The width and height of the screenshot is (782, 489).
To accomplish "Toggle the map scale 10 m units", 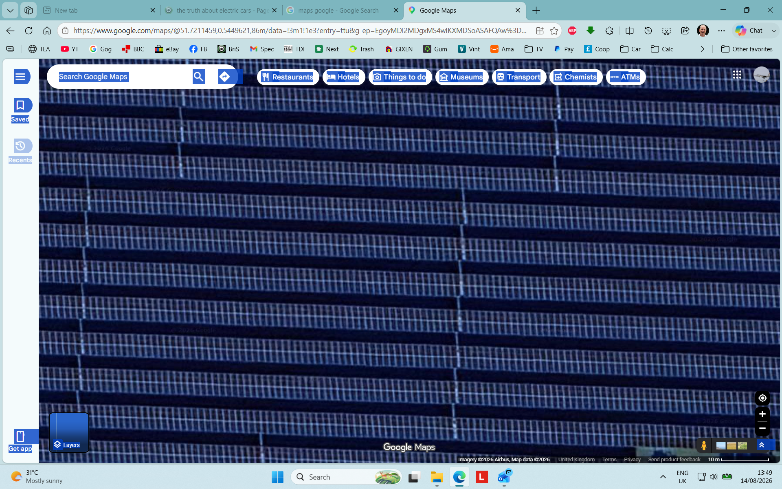I will pos(738,459).
